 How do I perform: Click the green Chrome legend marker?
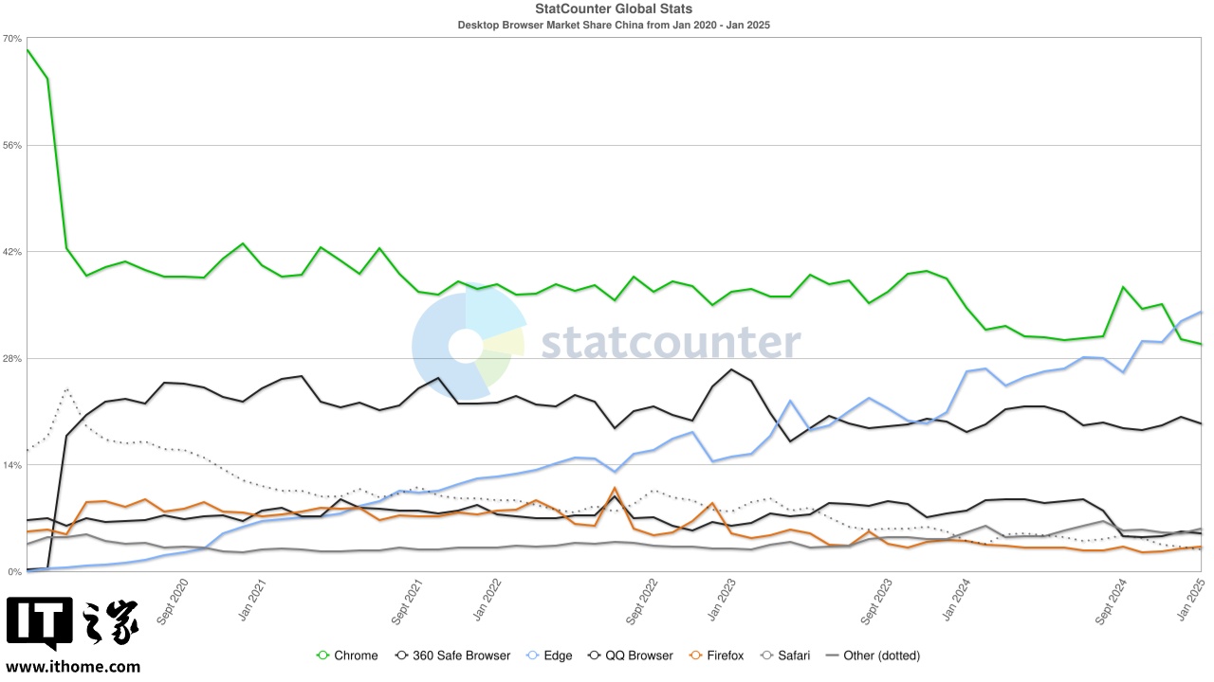pyautogui.click(x=322, y=655)
